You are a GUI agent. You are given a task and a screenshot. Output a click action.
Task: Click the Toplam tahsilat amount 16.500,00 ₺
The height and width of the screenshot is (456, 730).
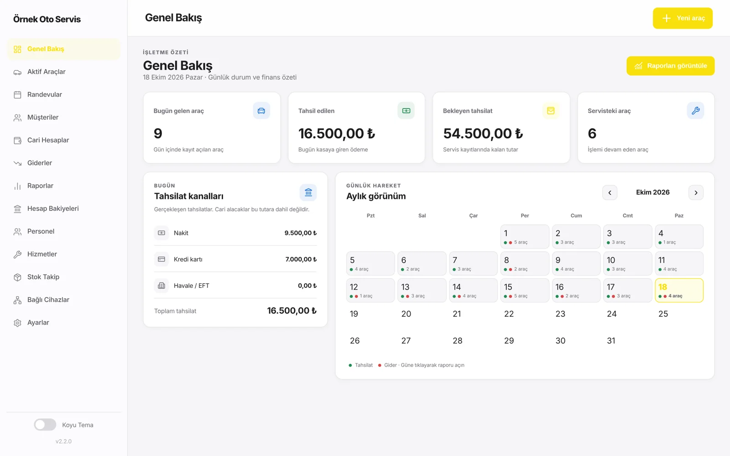pos(292,311)
